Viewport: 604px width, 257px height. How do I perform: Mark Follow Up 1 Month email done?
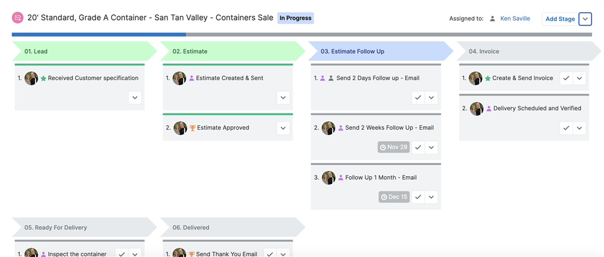tap(419, 197)
